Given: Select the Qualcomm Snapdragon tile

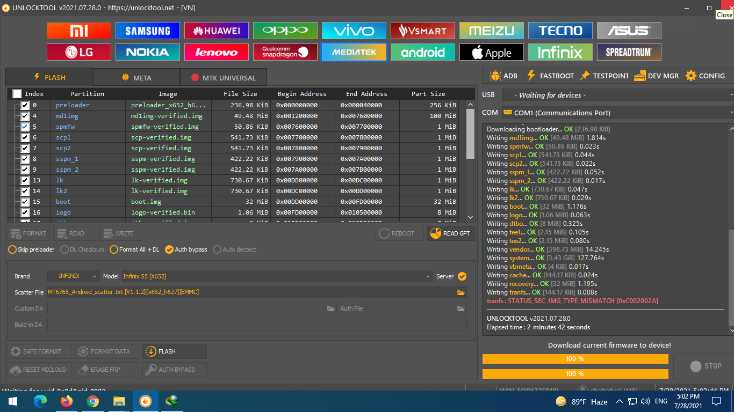Looking at the screenshot, I should (x=285, y=52).
